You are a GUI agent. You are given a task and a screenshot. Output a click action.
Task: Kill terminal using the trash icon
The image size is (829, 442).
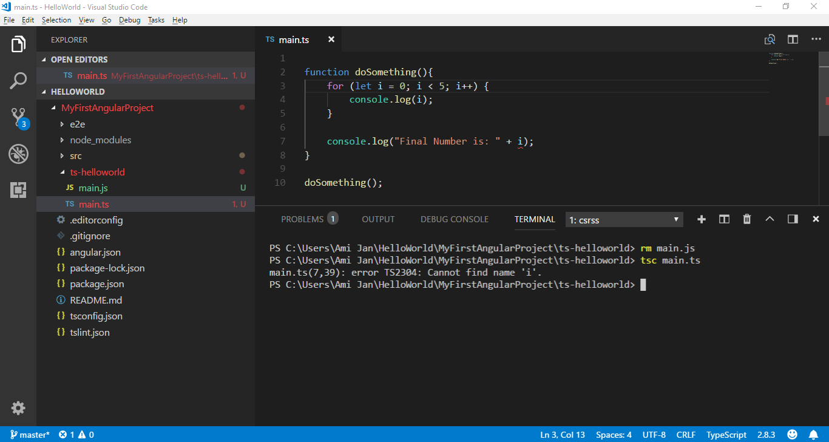pyautogui.click(x=747, y=219)
